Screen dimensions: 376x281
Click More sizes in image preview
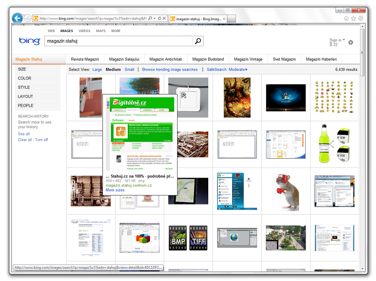(x=115, y=190)
